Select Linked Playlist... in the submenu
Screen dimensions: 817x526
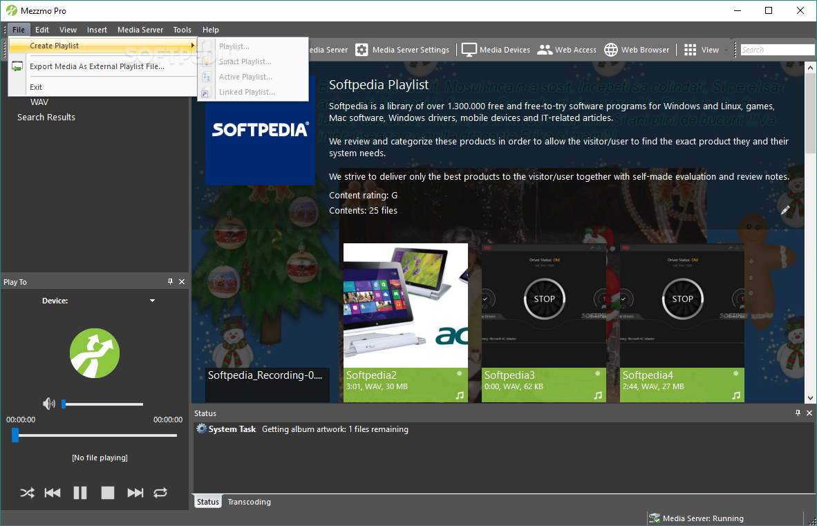click(x=253, y=92)
